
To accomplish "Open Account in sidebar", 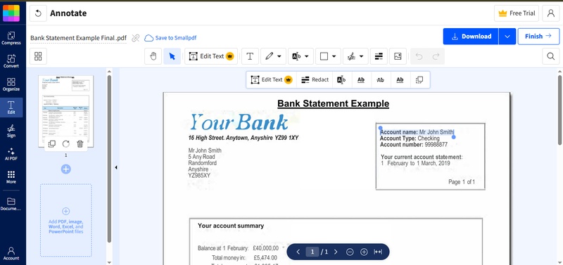I will (11, 253).
